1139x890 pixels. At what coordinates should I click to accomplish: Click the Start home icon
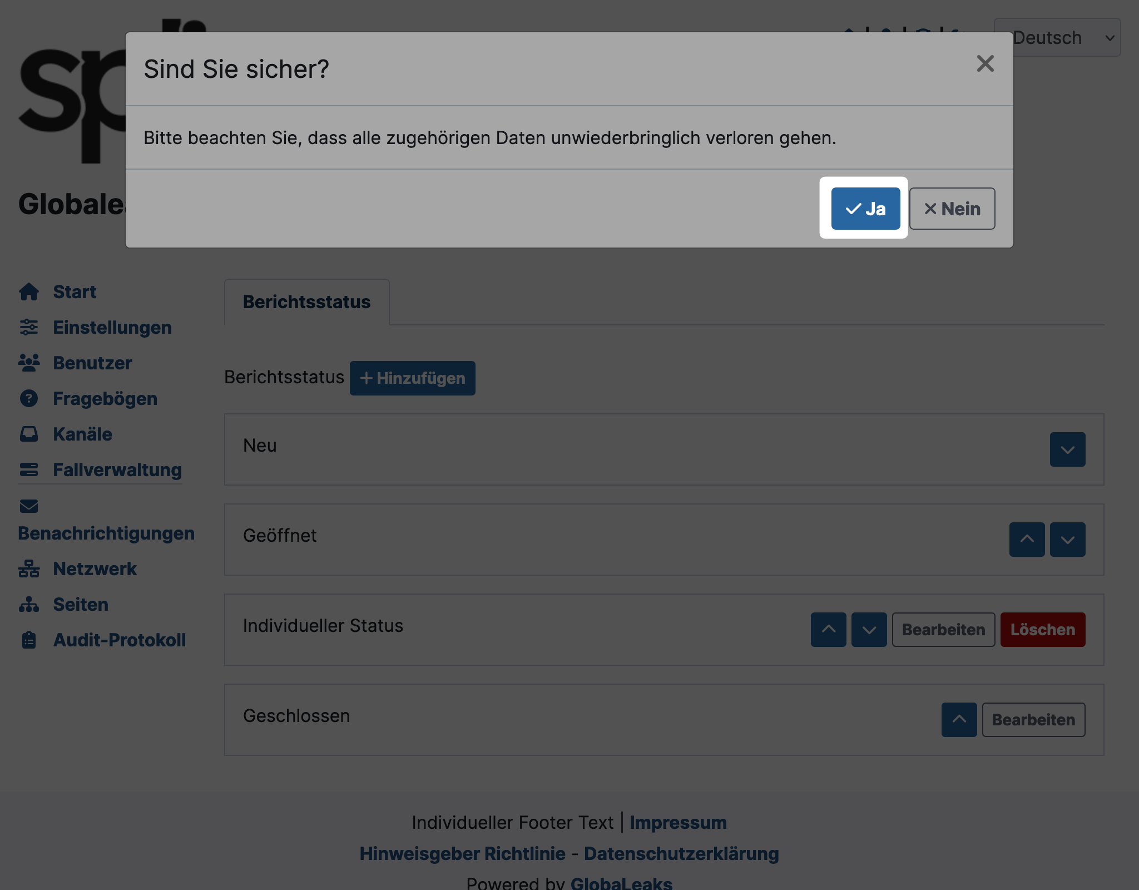[29, 291]
